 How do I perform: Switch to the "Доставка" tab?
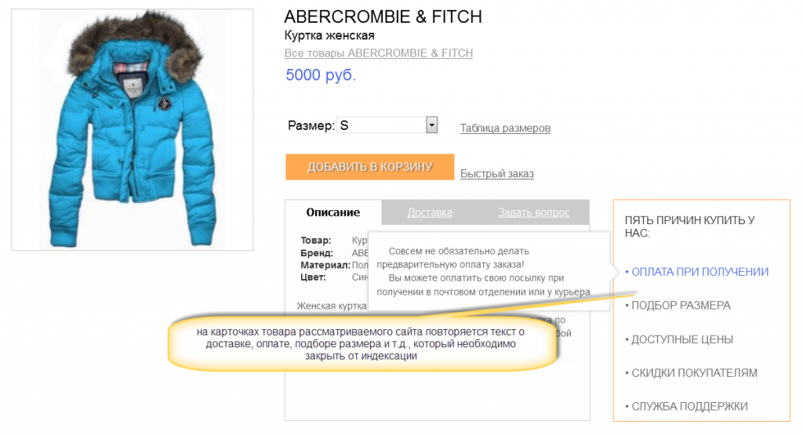pos(430,212)
